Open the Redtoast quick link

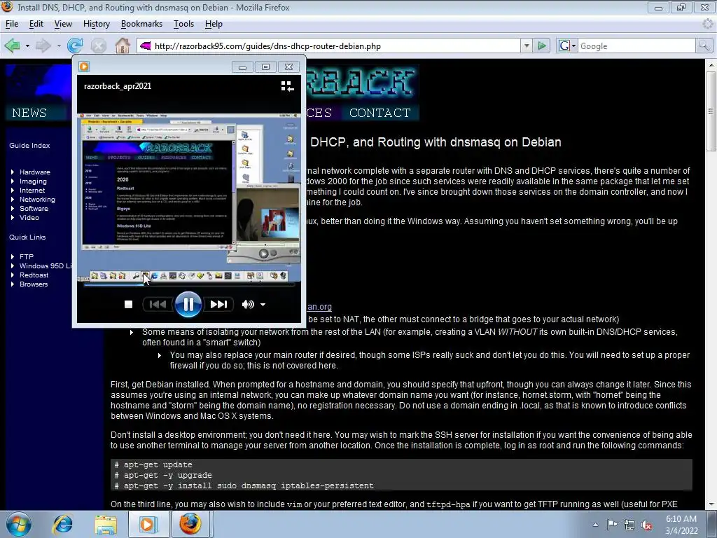(x=34, y=275)
